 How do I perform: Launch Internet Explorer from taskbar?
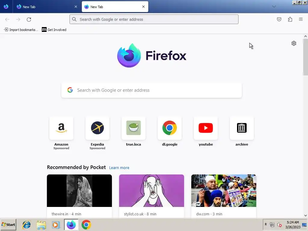pyautogui.click(x=26, y=225)
